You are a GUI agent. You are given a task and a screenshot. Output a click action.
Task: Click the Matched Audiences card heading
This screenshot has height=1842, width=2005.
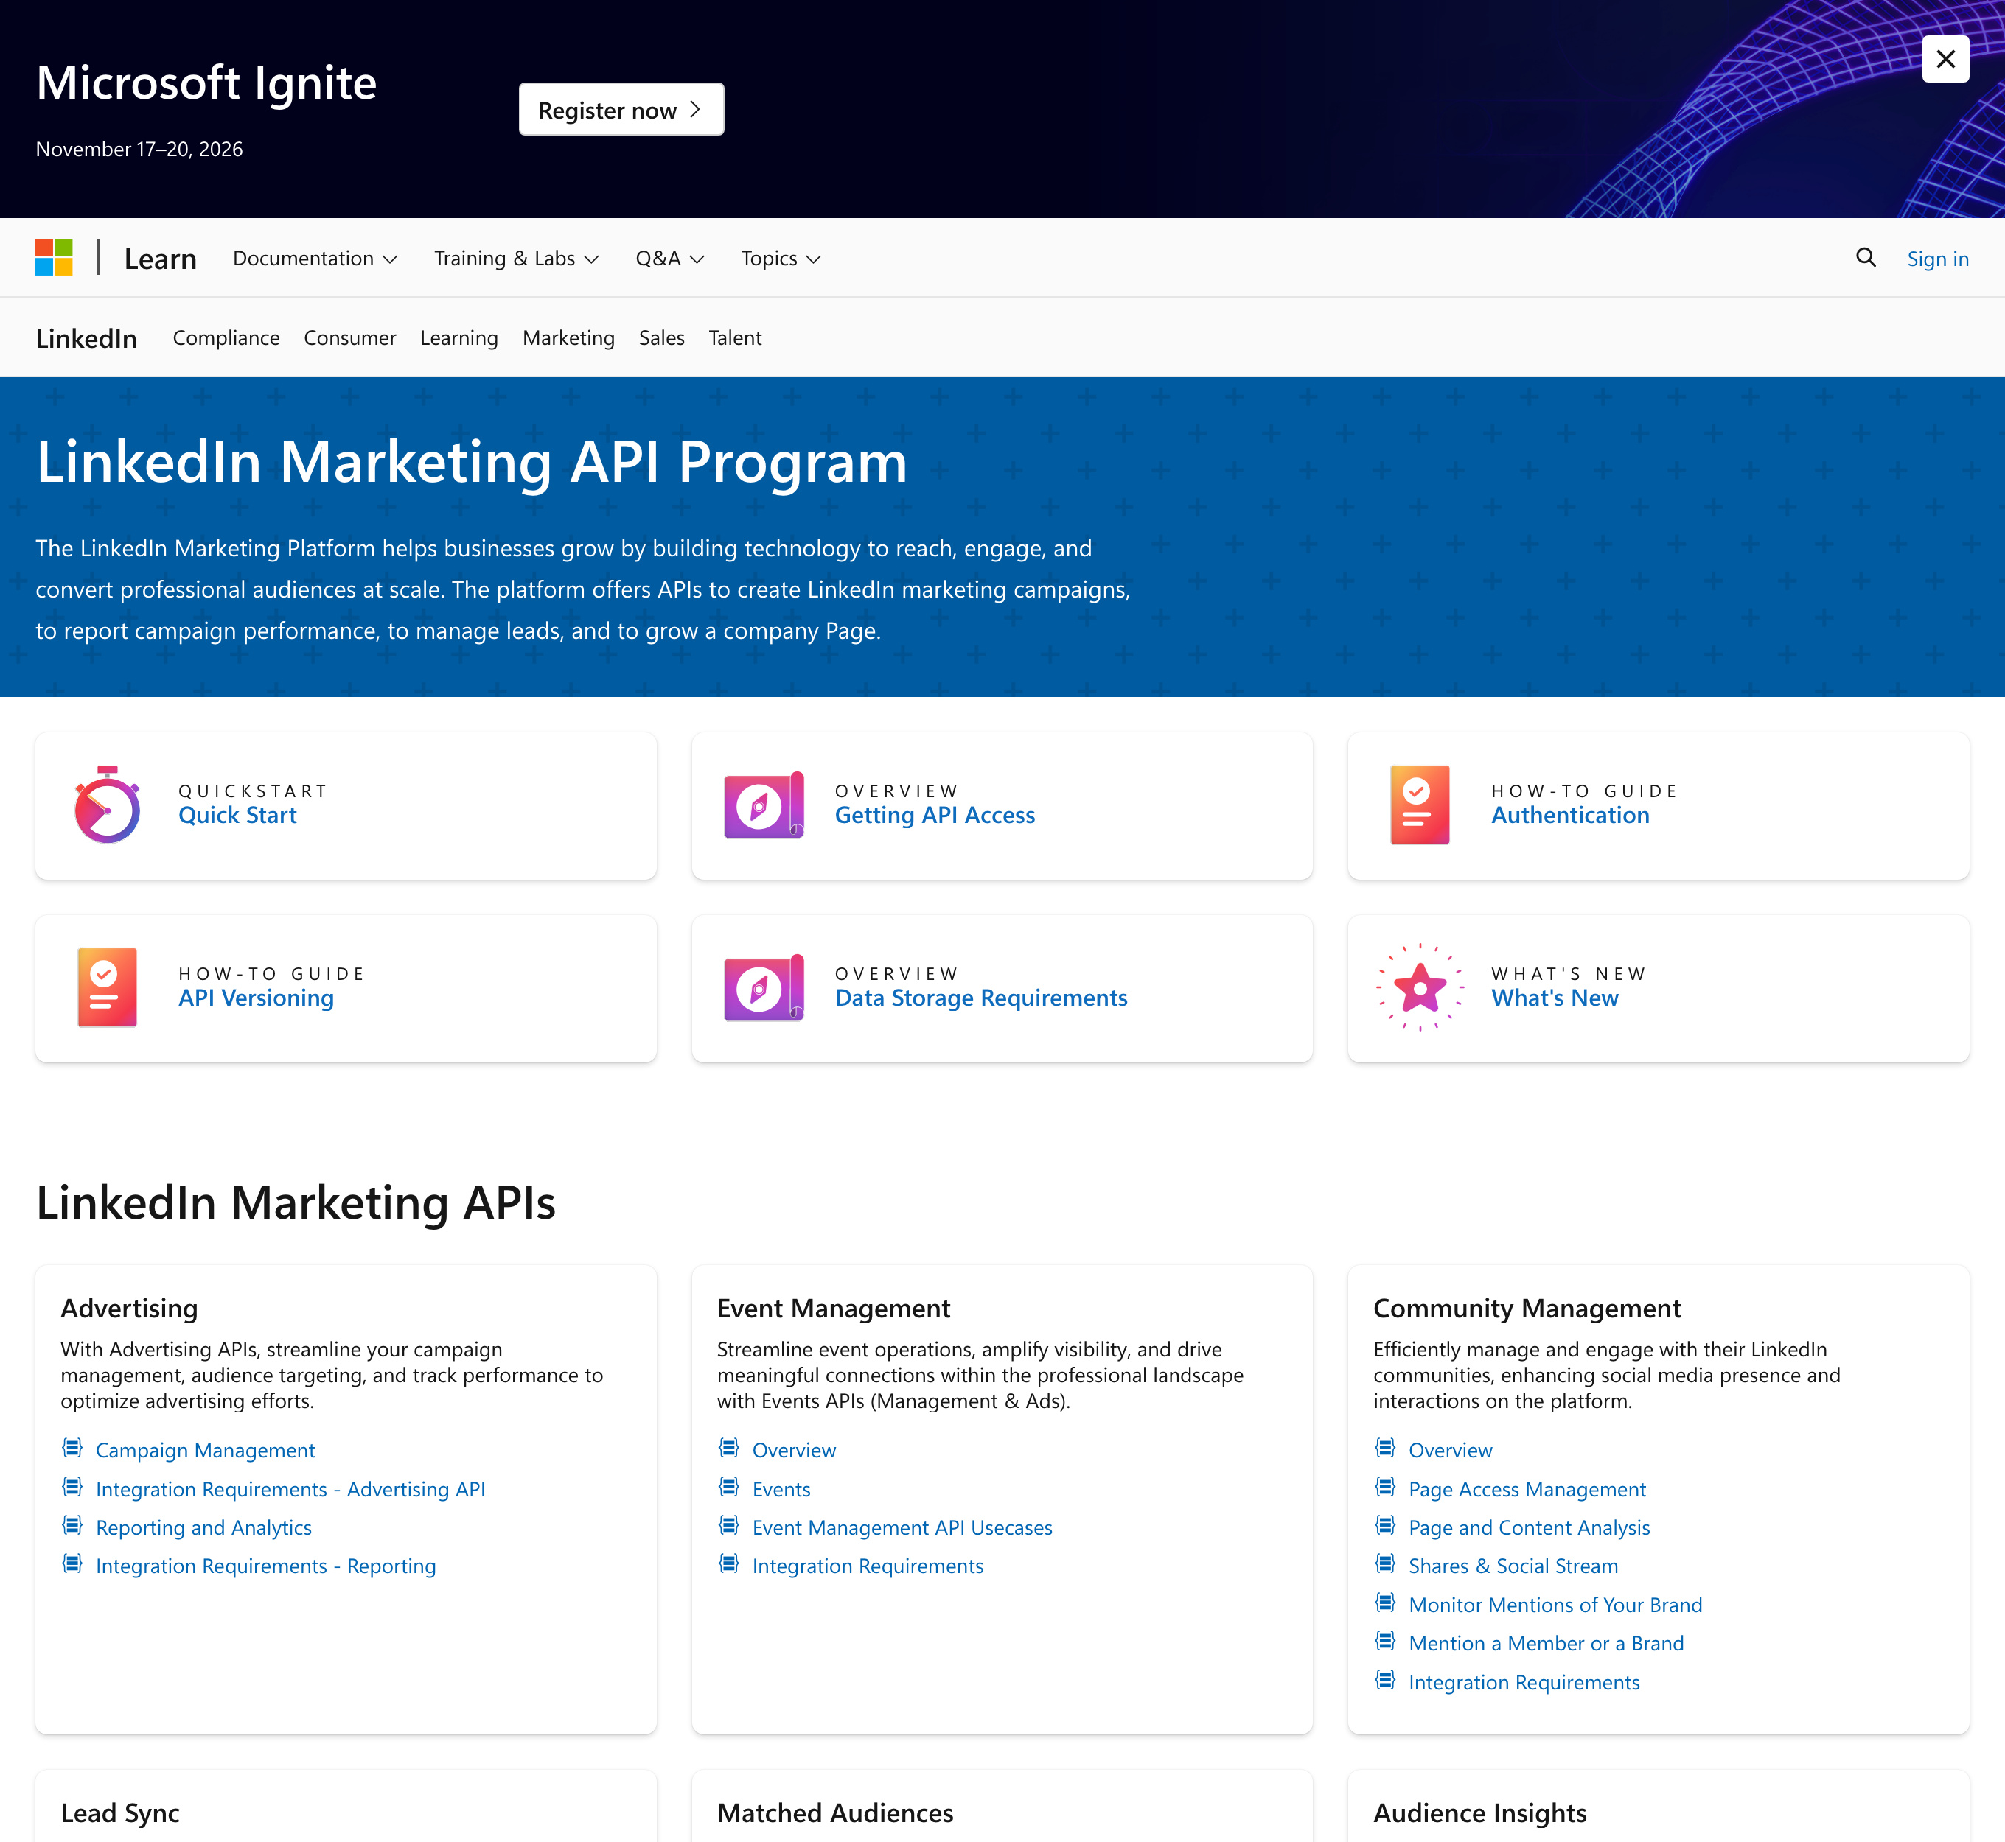[834, 1813]
